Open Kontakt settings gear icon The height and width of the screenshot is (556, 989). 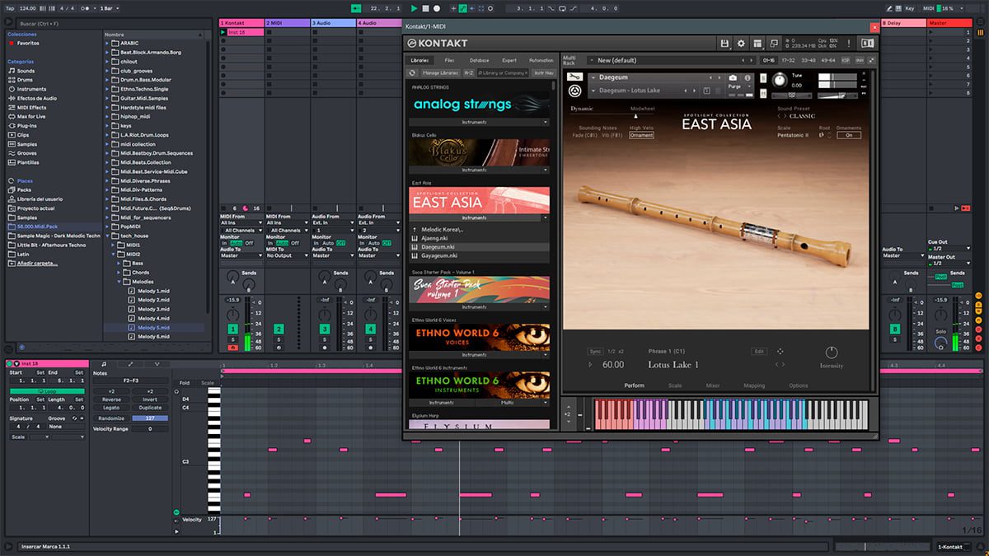pos(741,43)
